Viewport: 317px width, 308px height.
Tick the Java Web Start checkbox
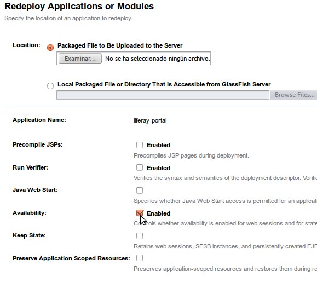pyautogui.click(x=140, y=190)
